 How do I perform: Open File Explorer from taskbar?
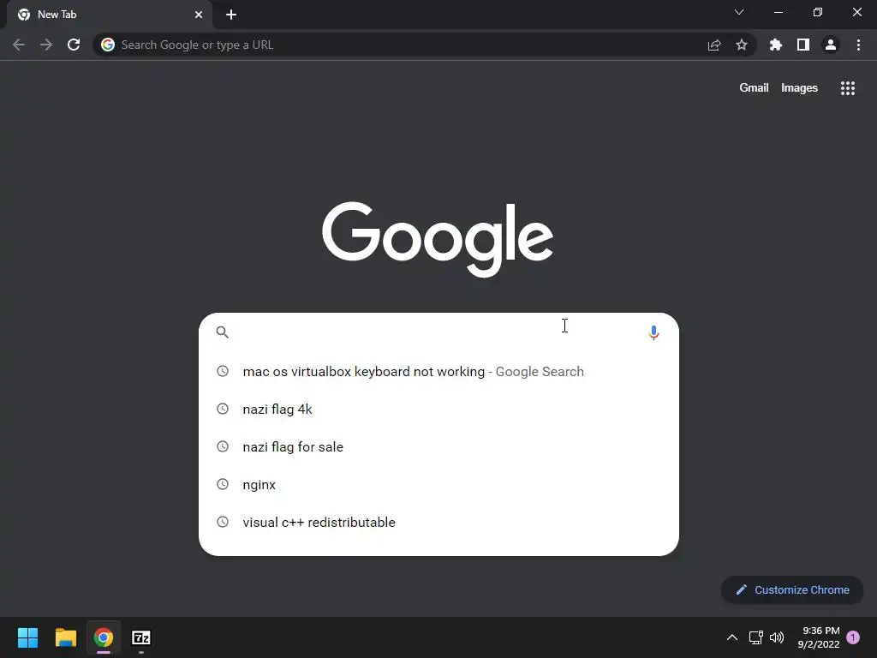pyautogui.click(x=65, y=637)
